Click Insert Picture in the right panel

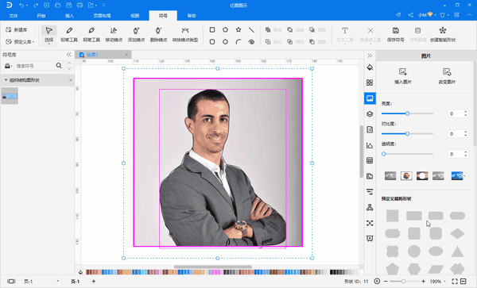click(x=403, y=76)
